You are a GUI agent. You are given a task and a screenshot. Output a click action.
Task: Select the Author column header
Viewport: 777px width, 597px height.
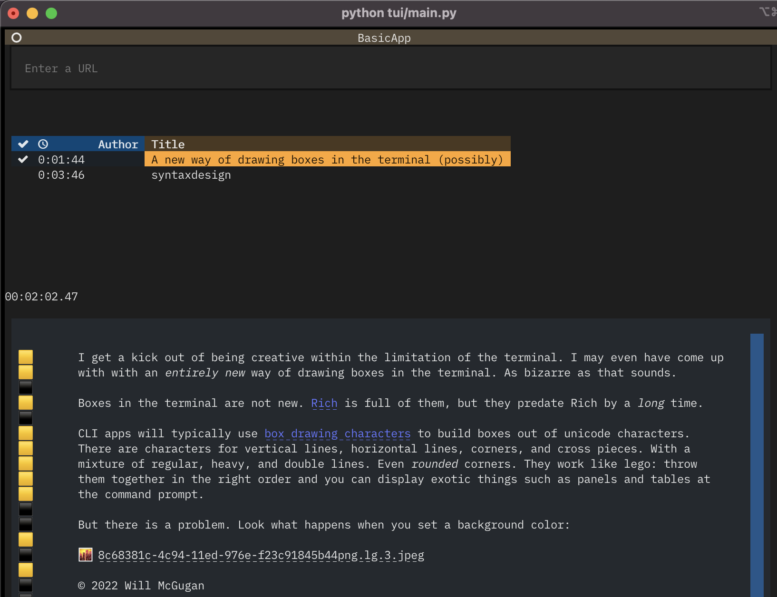[x=117, y=144]
